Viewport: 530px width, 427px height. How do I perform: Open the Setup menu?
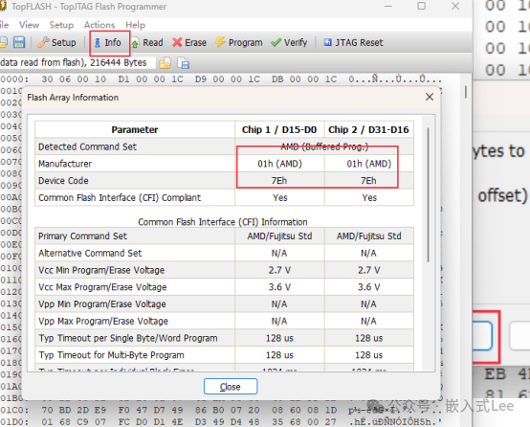click(x=61, y=25)
